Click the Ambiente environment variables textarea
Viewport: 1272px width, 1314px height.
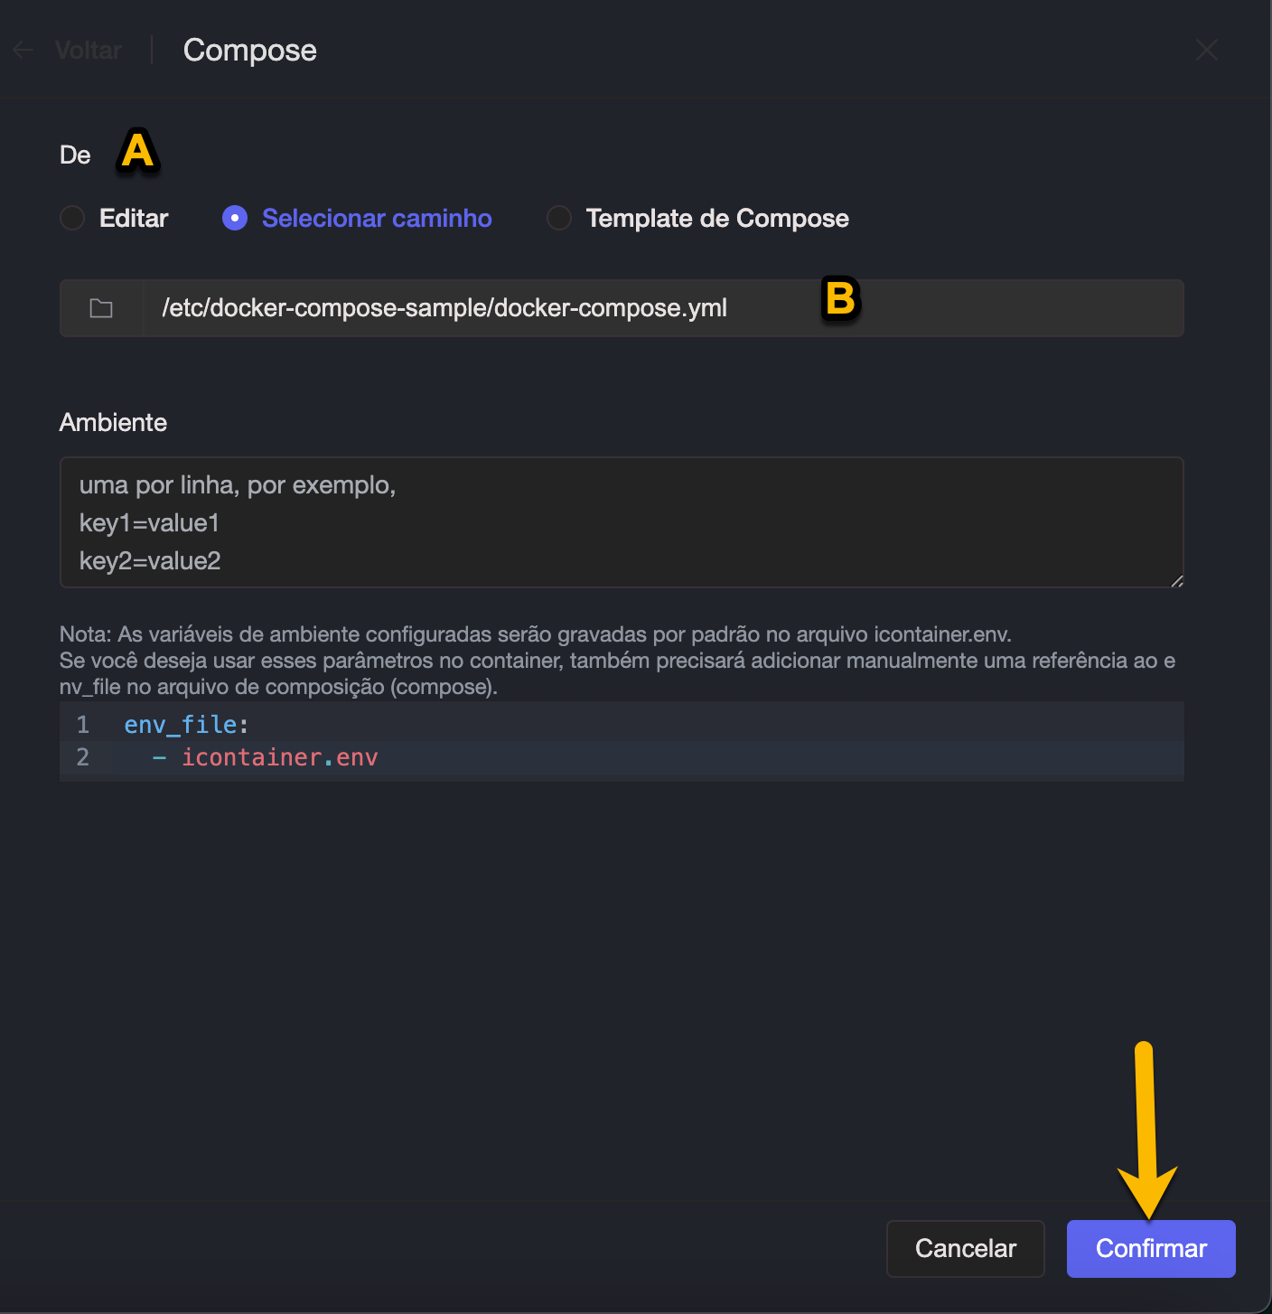622,523
